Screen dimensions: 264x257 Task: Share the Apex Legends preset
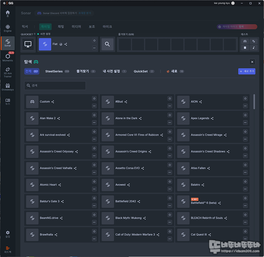point(212,118)
